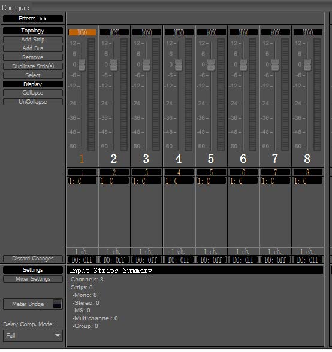The height and width of the screenshot is (352, 332).
Task: Click the fader knob on strip 3
Action: [146, 65]
